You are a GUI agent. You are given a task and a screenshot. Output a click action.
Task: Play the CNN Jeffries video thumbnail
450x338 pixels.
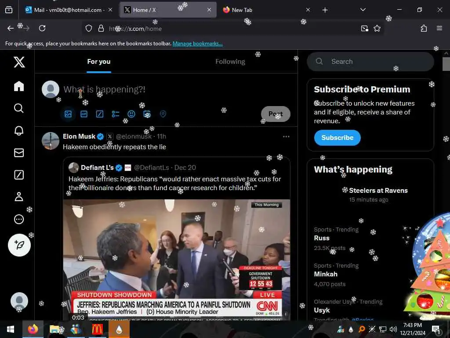(x=177, y=260)
